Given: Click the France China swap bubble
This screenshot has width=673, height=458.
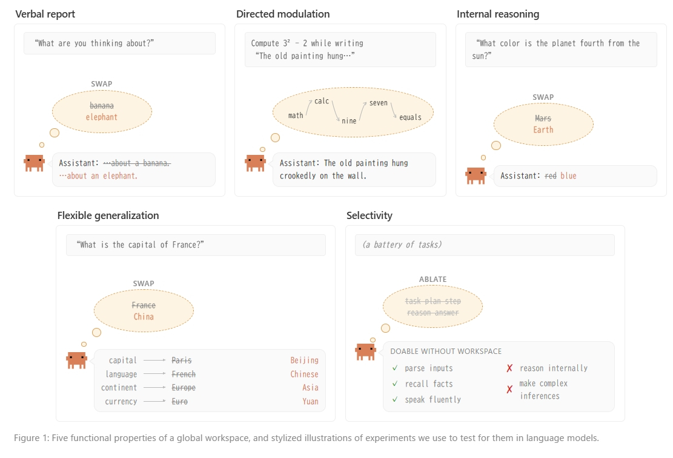Looking at the screenshot, I should 144,311.
